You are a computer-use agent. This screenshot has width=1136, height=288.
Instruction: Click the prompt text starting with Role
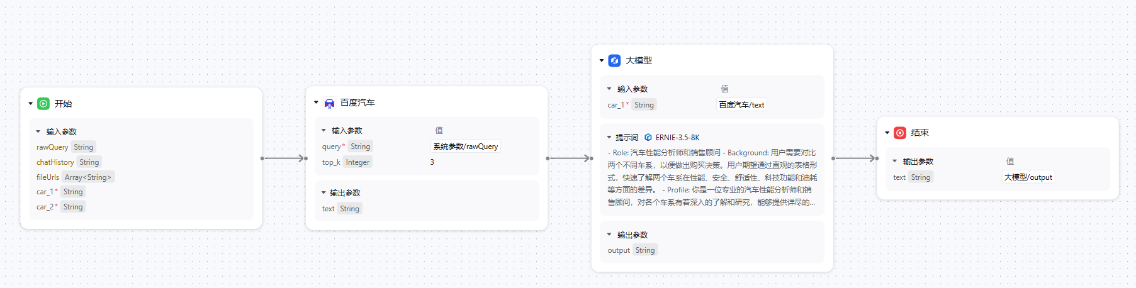[712, 177]
